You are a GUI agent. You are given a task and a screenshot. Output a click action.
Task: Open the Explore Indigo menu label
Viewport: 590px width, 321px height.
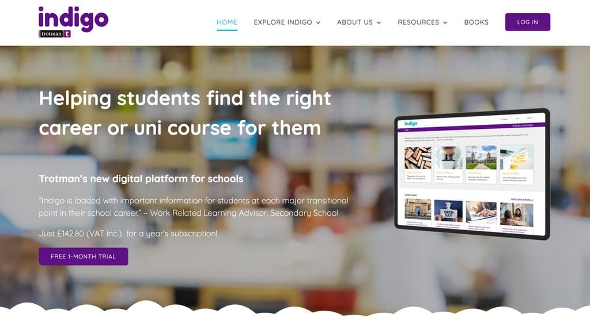click(x=283, y=22)
